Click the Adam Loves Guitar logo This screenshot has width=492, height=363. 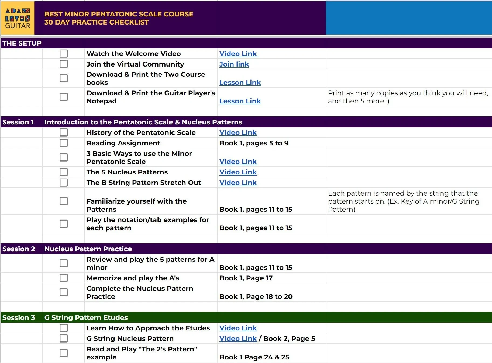[18, 18]
